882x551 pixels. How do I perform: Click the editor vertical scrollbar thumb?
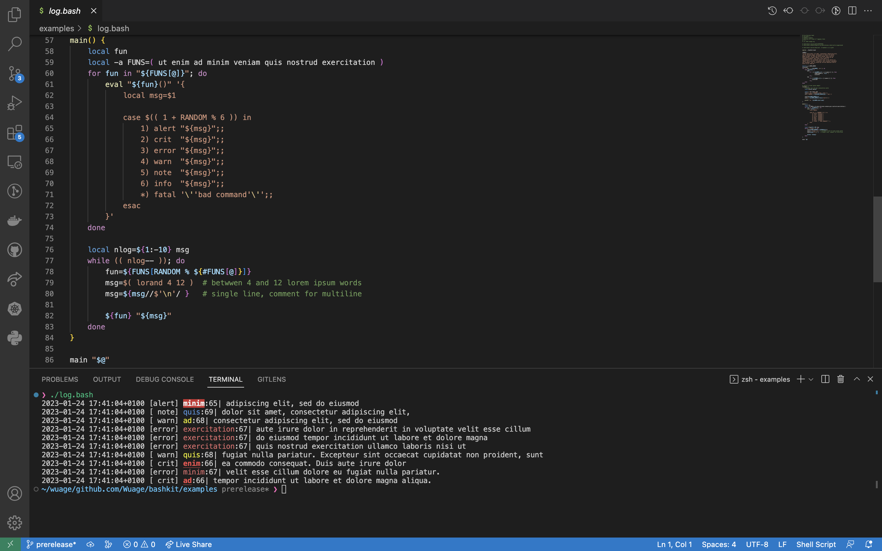tap(877, 239)
